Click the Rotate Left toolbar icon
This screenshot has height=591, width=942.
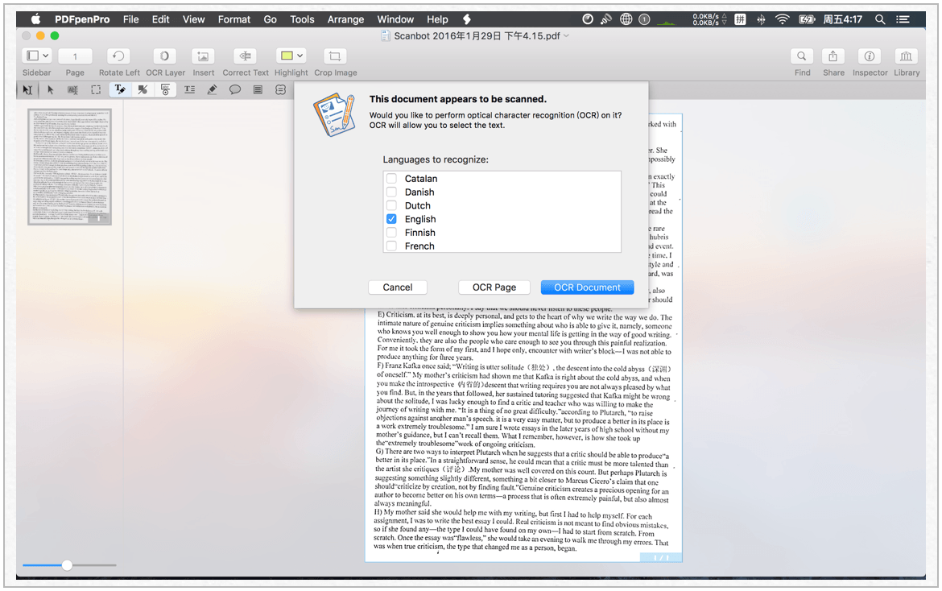point(118,56)
